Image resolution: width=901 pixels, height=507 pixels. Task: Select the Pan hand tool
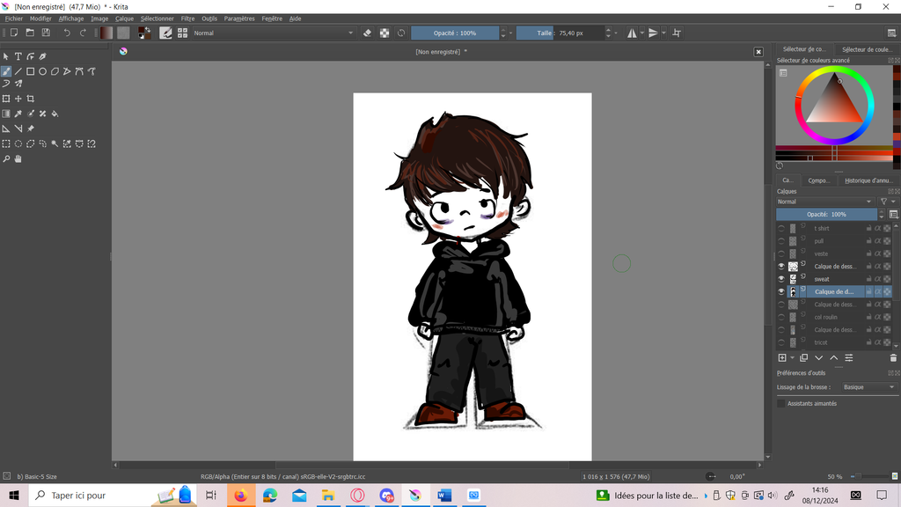18,158
